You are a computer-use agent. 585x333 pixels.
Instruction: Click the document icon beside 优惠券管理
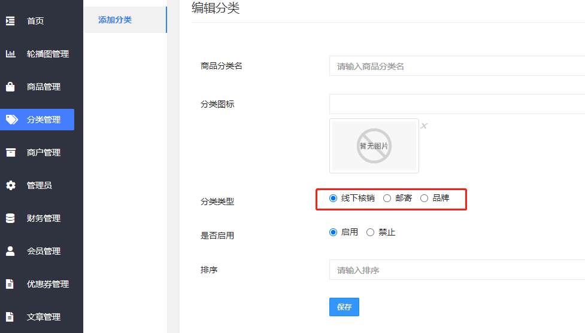click(10, 284)
